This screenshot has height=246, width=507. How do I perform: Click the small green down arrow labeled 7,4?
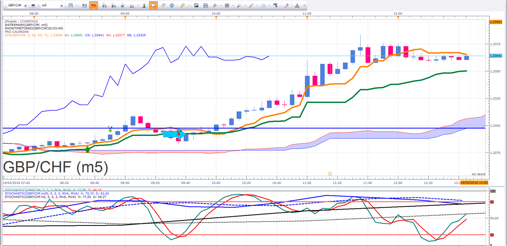coord(110,131)
